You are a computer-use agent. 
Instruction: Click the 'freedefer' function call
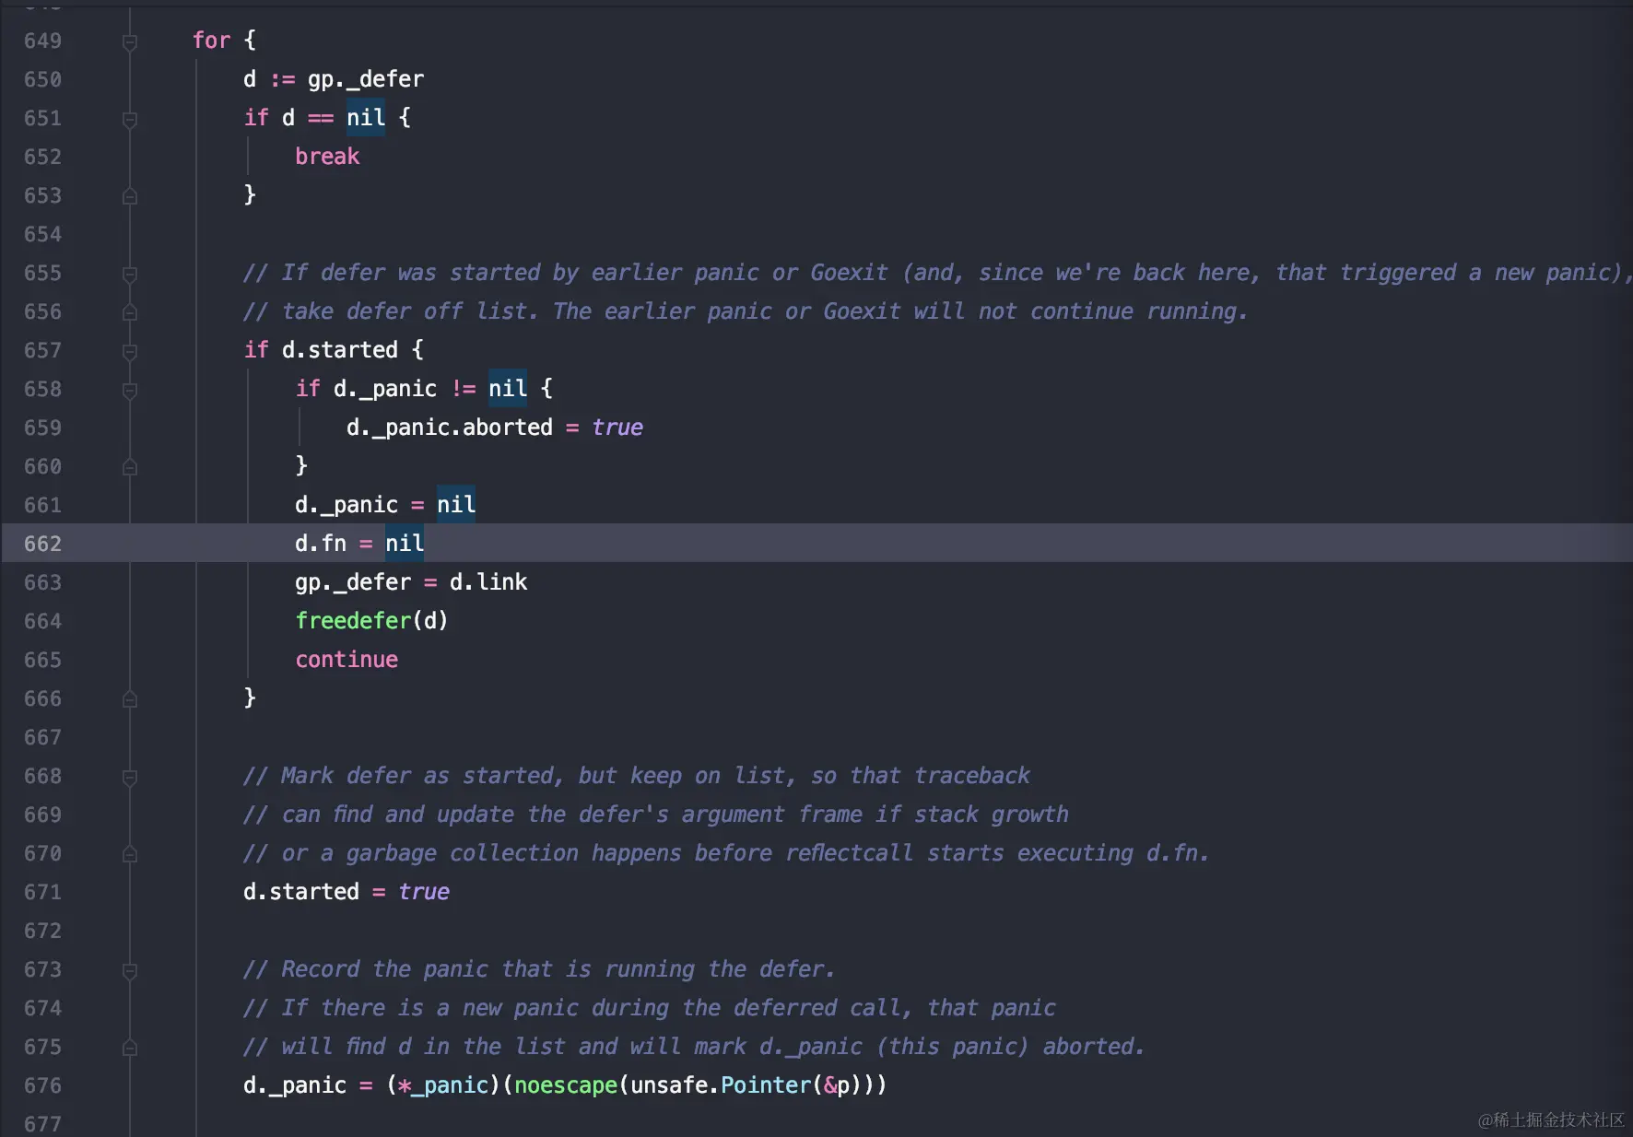tap(353, 621)
